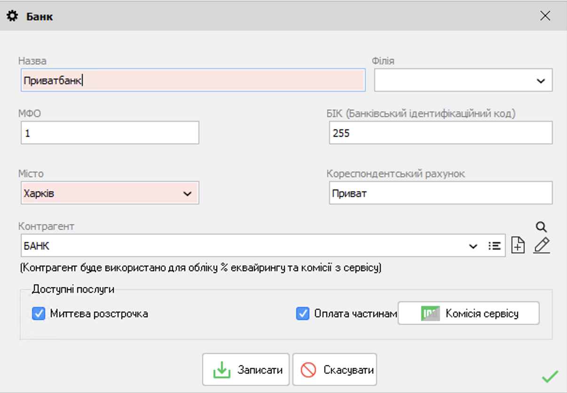Viewport: 567px width, 393px height.
Task: Open the Контрагент list selection icon
Action: [494, 246]
